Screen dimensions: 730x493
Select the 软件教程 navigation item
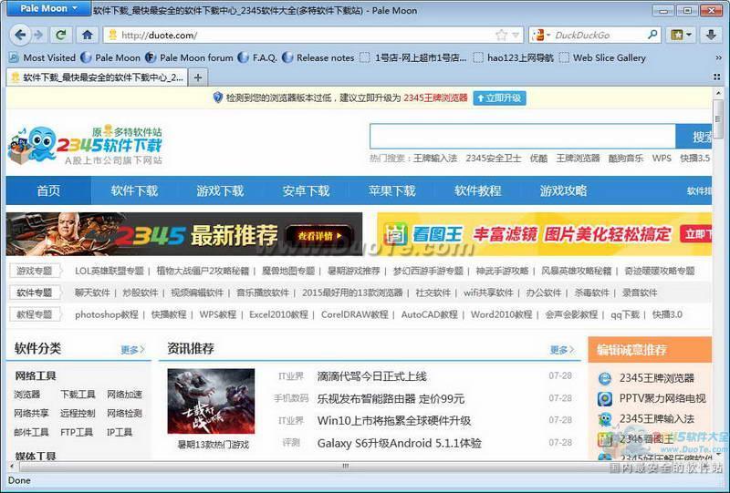point(477,190)
